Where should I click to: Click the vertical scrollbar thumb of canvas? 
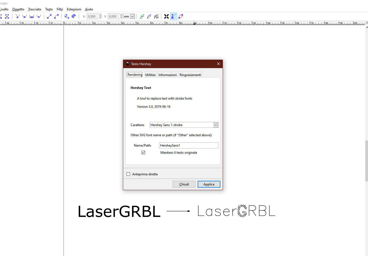pyautogui.click(x=366, y=161)
